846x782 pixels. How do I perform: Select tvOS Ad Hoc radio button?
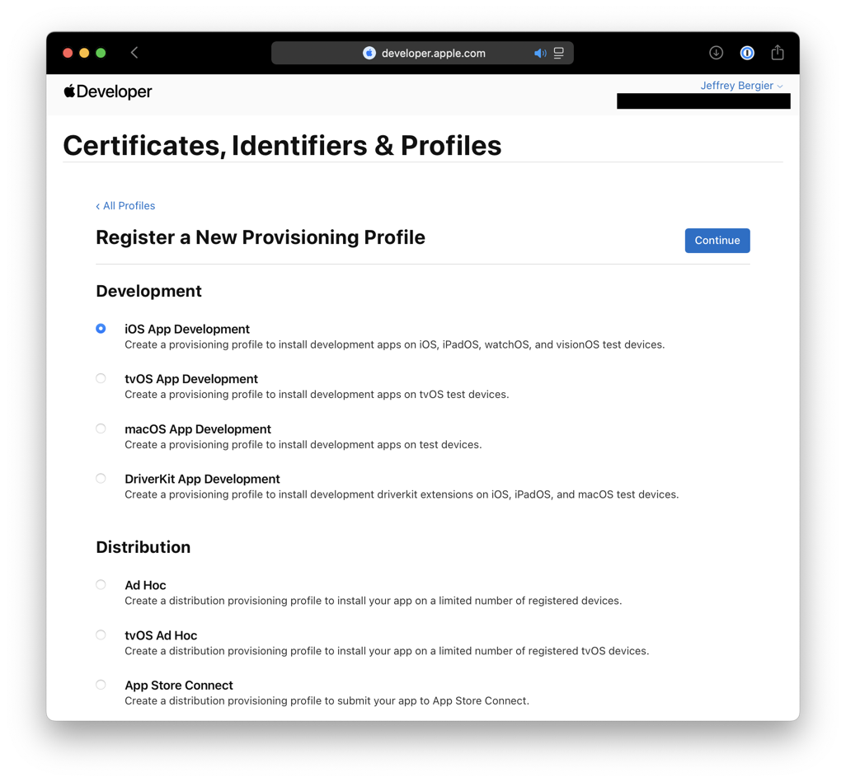pos(101,635)
